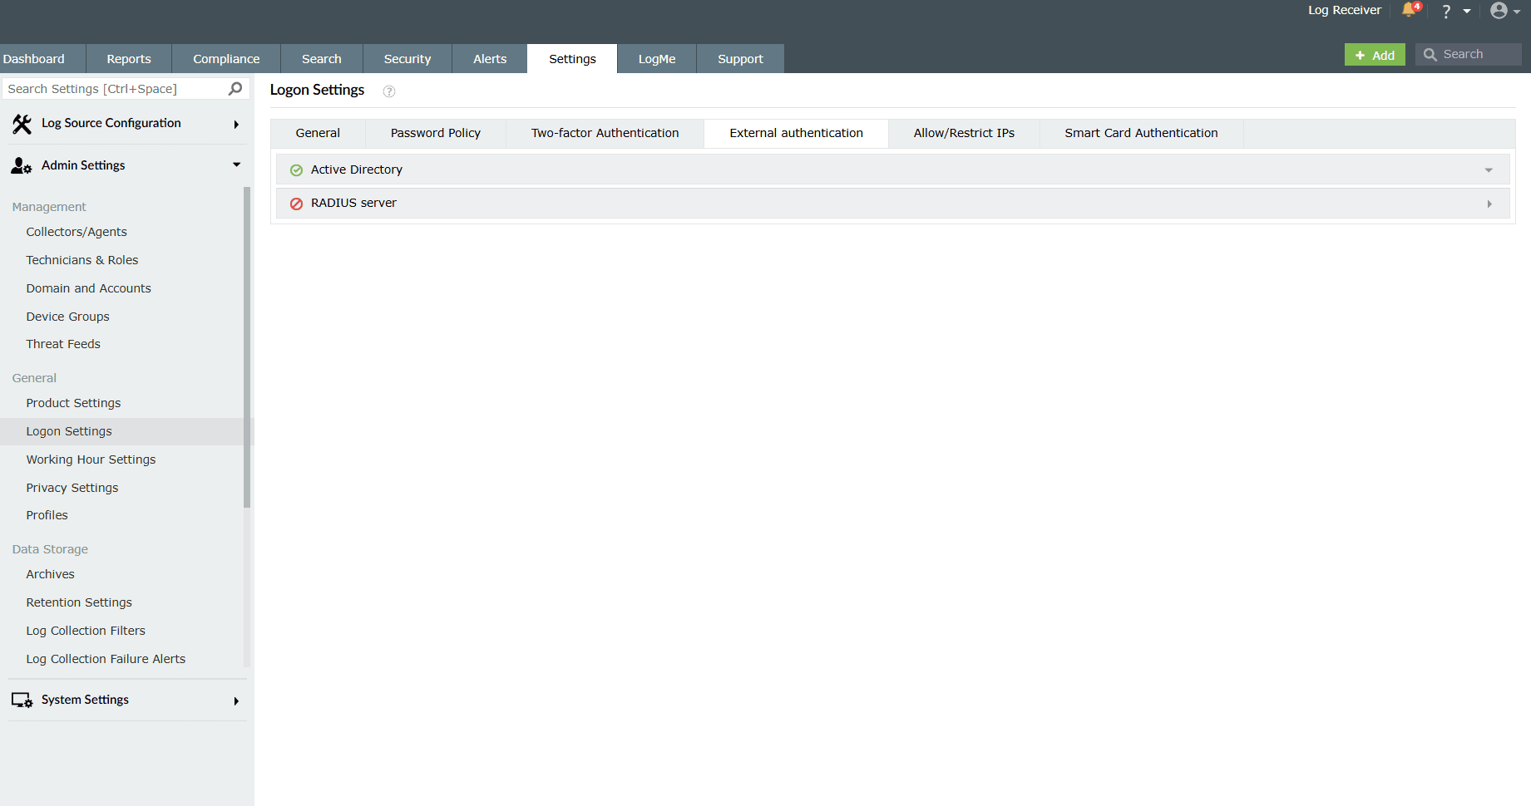1531x806 pixels.
Task: Open Product Settings
Action: [73, 404]
